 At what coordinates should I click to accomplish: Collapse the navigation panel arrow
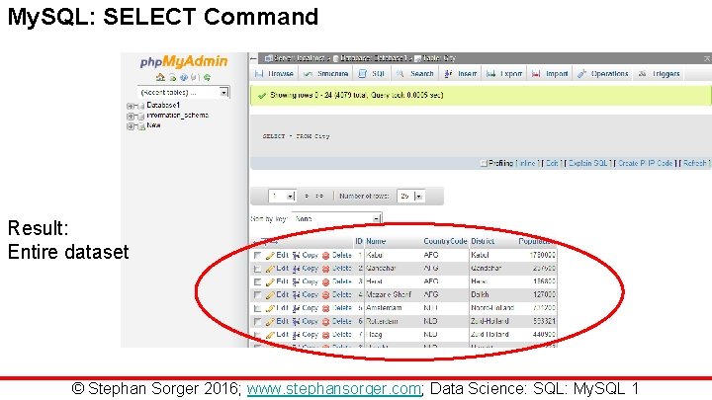(253, 59)
